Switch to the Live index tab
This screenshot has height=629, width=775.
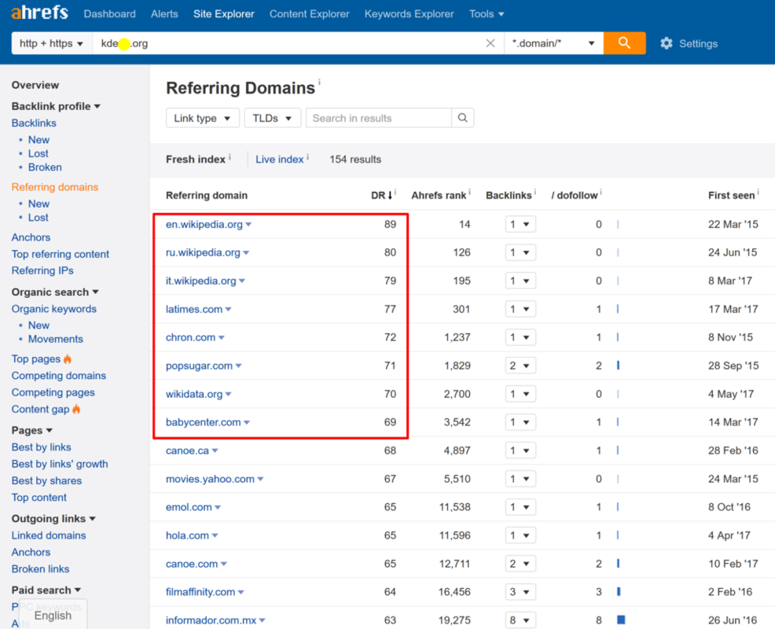279,160
